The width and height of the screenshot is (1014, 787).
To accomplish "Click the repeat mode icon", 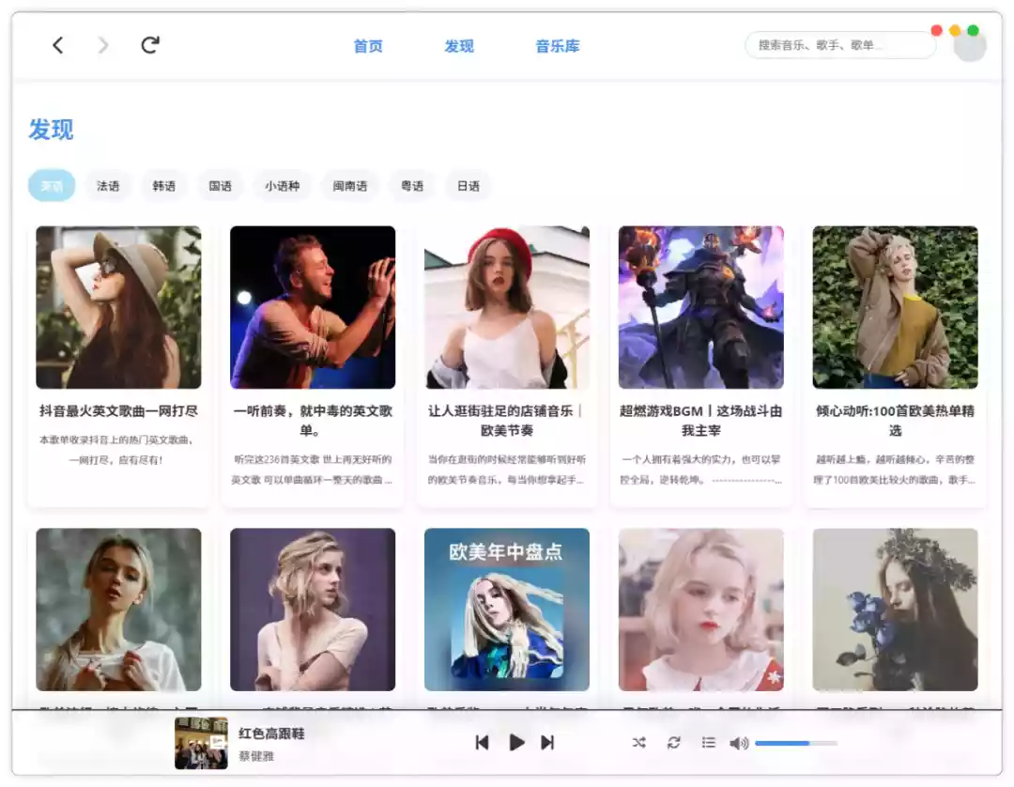I will tap(674, 742).
